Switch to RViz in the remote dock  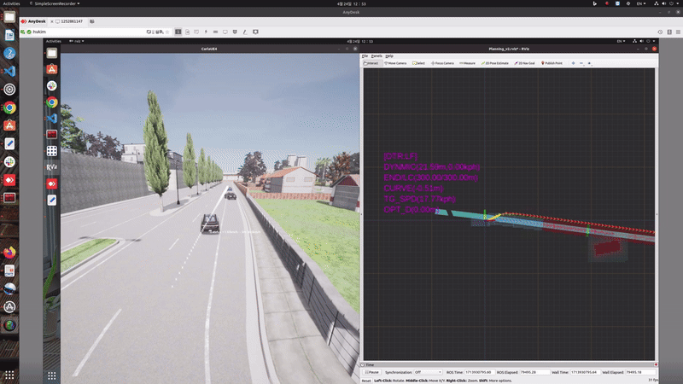coord(52,167)
